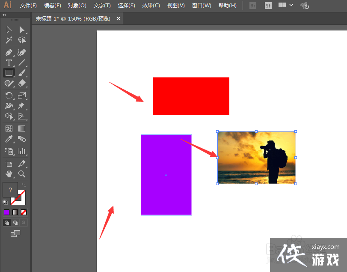Select the Rectangle tool
Screen dimensions: 347x272
(x=9, y=73)
